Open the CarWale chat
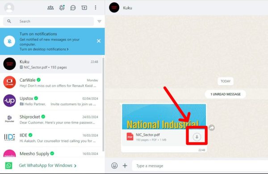Image resolution: width=268 pixels, height=174 pixels. [x=51, y=83]
